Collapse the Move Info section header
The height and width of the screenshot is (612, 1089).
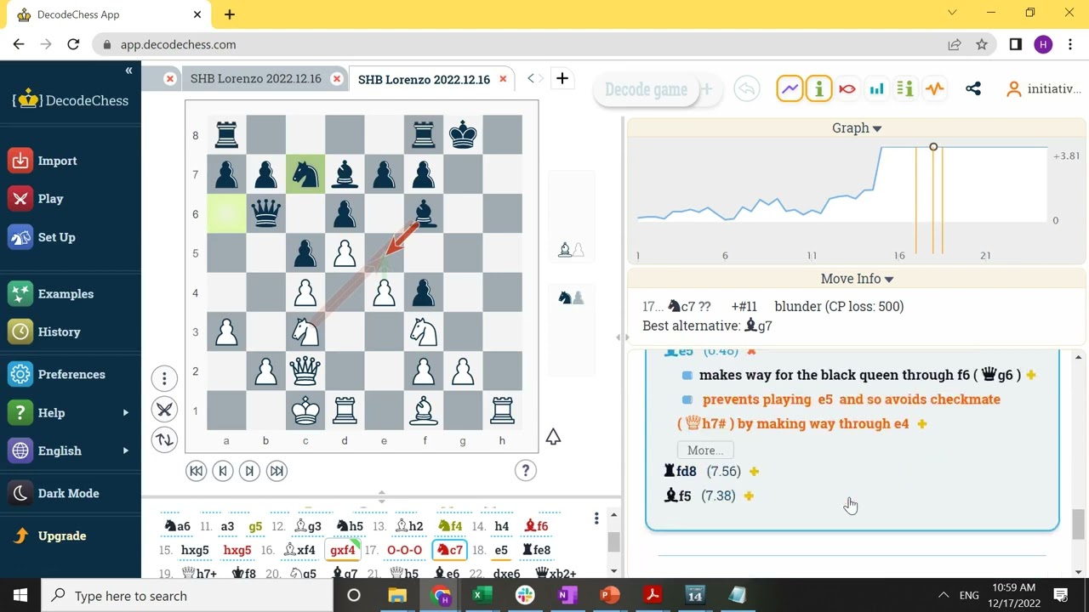856,279
